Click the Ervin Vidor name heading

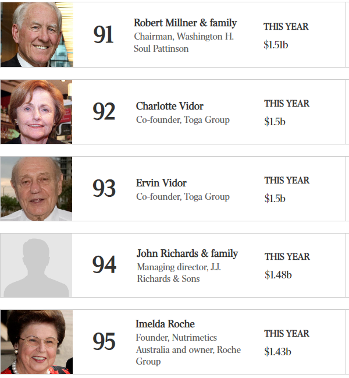pyautogui.click(x=161, y=183)
